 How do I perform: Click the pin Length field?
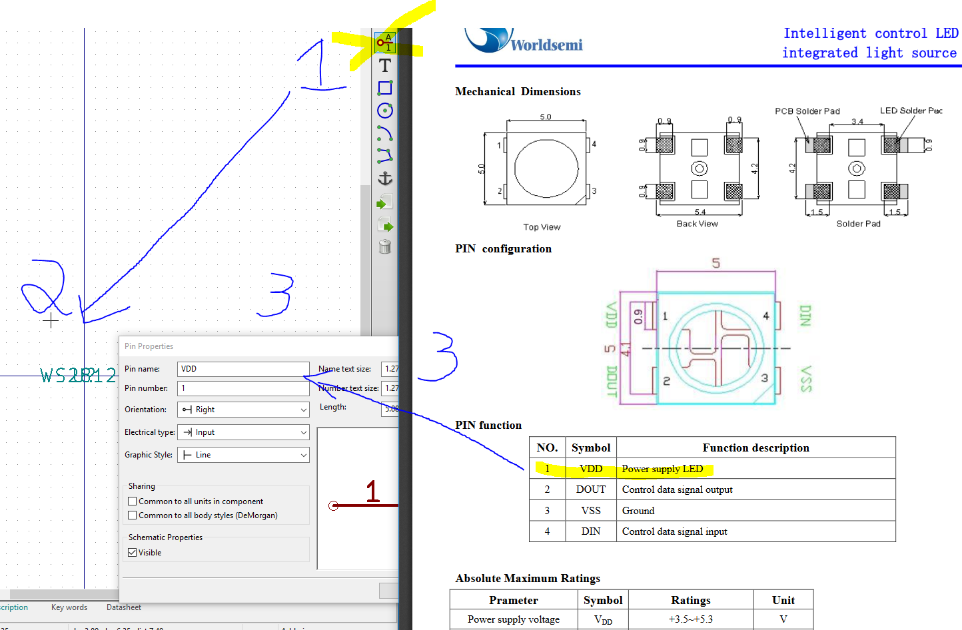click(x=390, y=409)
